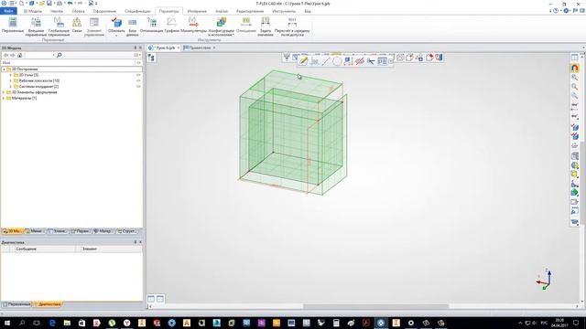
Task: Click the save icon in the quick access toolbar
Action: click(49, 4)
